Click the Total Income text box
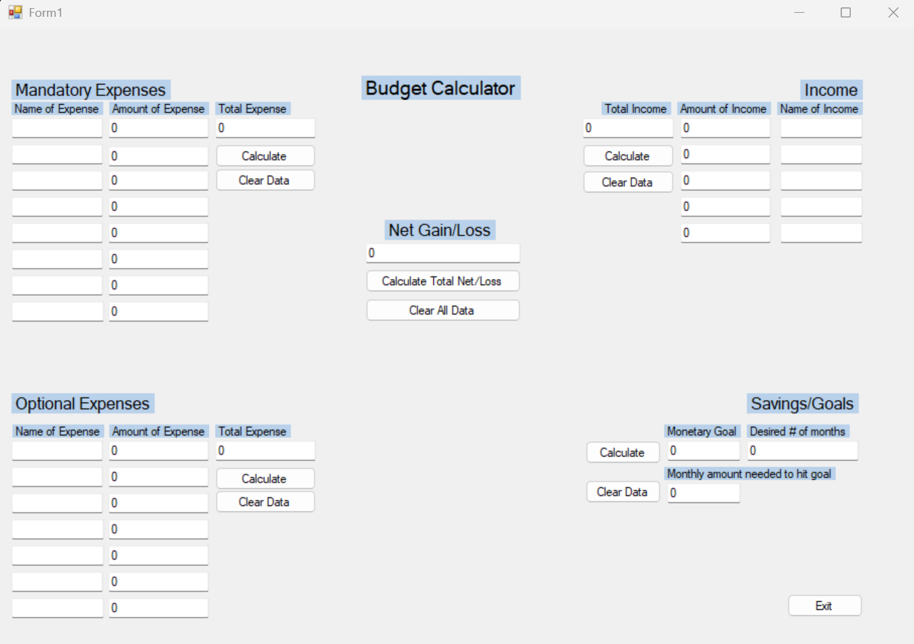Image resolution: width=914 pixels, height=644 pixels. 628,128
